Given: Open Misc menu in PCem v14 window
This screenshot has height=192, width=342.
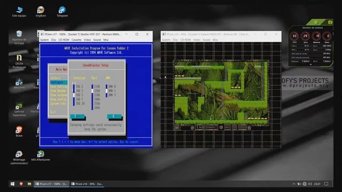Looking at the screenshot, I should click(x=215, y=40).
